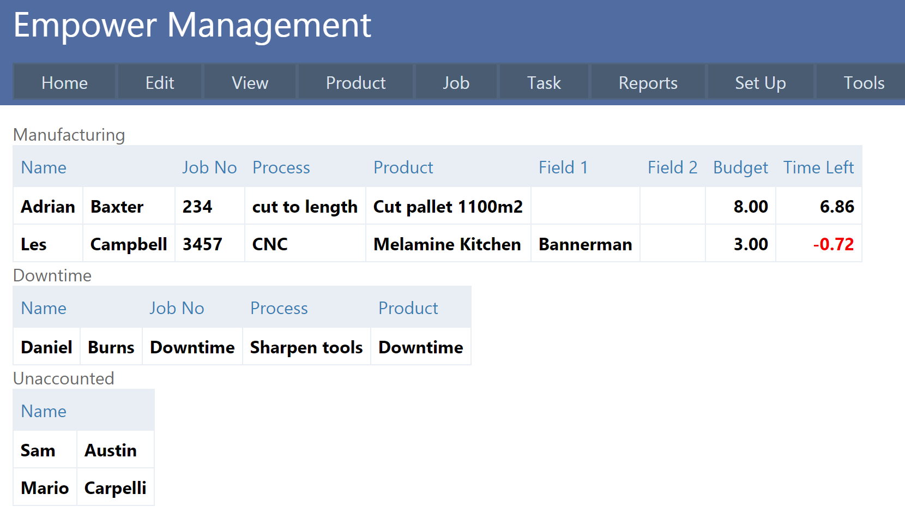905x530 pixels.
Task: Open the Set Up menu
Action: pyautogui.click(x=760, y=83)
